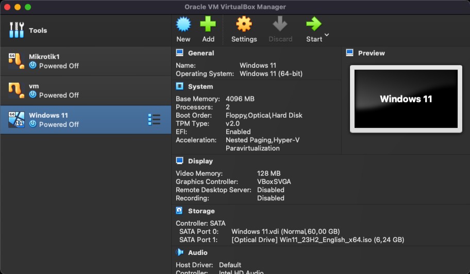Click the Storage section disk icon
Viewport: 470px width, 274px height.
[x=179, y=211]
